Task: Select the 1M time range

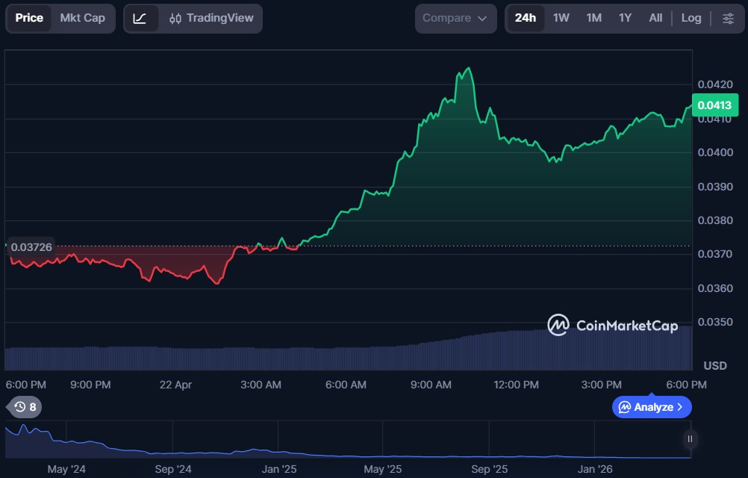Action: point(593,18)
